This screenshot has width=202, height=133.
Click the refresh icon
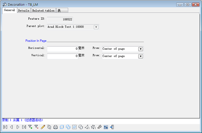(49, 127)
